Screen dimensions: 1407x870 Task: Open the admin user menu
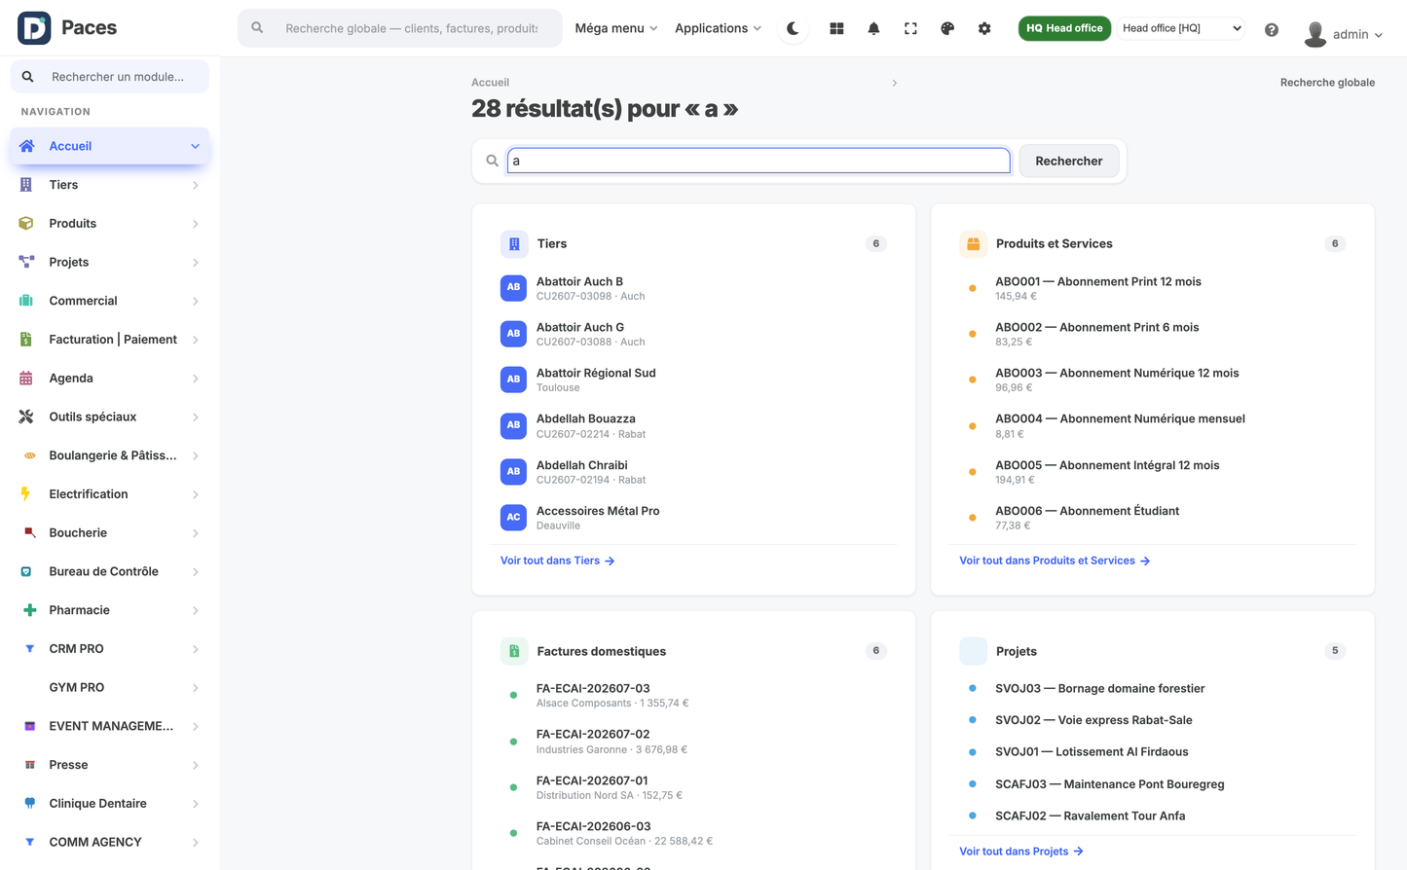[x=1344, y=34]
